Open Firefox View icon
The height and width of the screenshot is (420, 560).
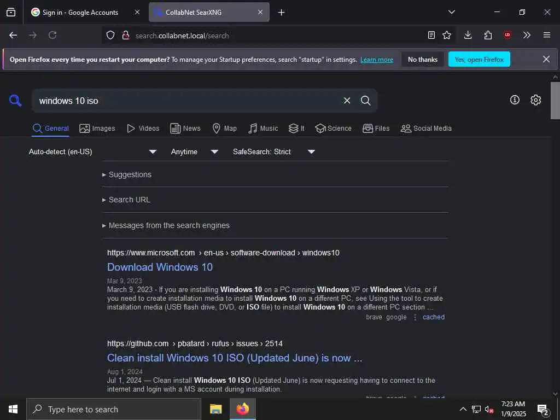[x=11, y=12]
